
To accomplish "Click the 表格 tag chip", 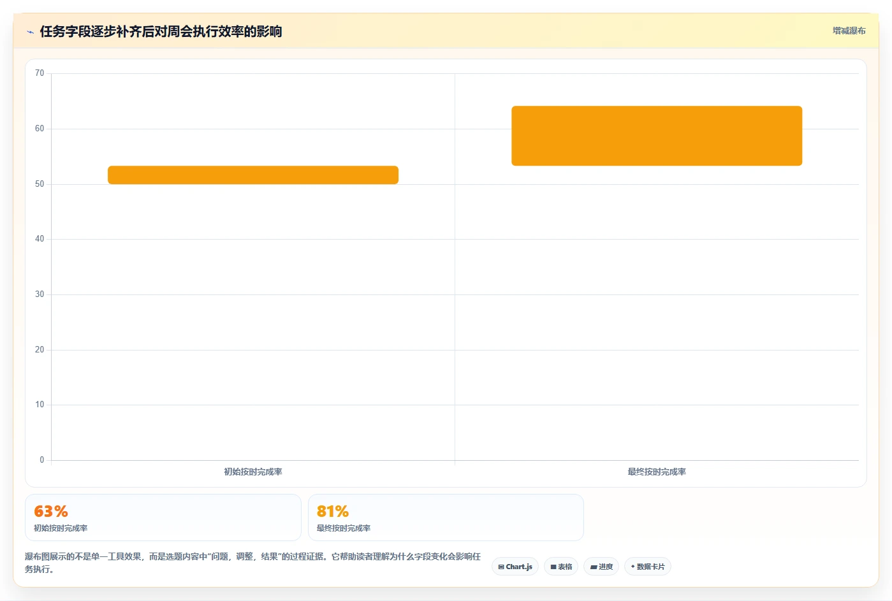I will pos(561,567).
